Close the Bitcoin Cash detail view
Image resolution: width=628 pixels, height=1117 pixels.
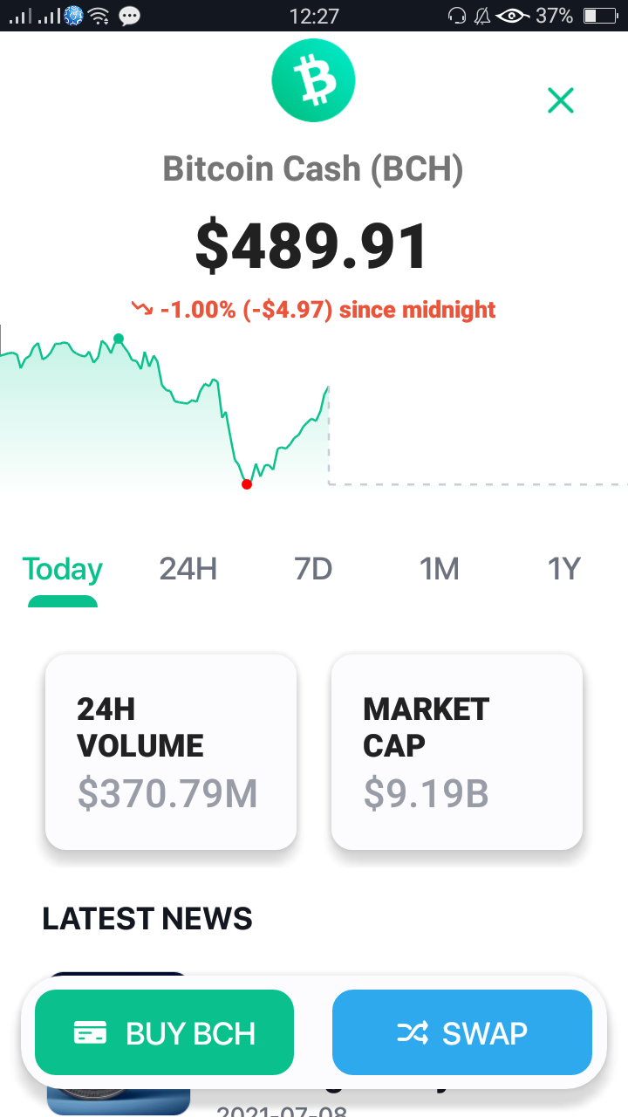(561, 100)
